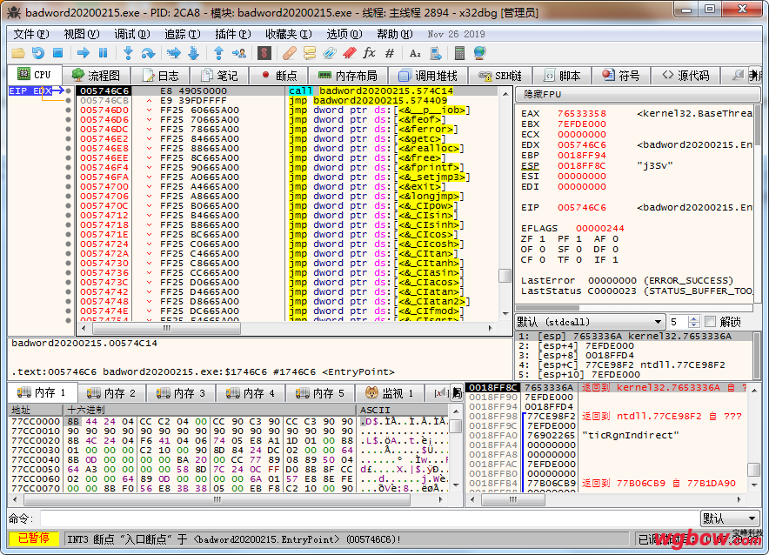Click the trace into dotted arrow icon

point(174,53)
